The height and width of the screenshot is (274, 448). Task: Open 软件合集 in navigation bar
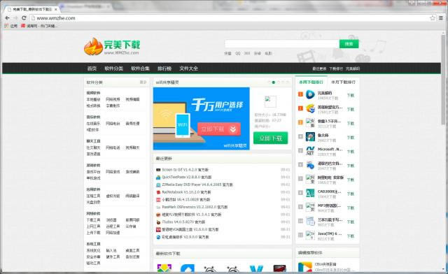coord(140,68)
